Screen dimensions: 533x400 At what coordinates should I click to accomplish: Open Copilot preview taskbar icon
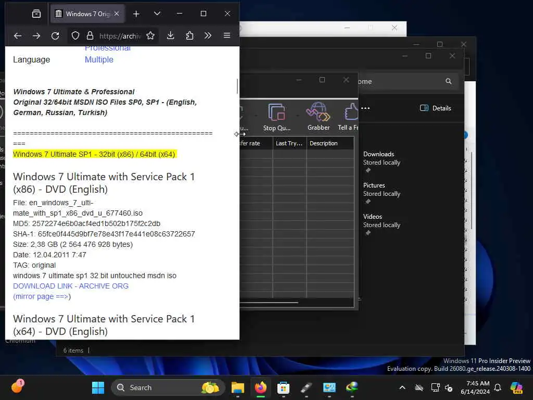516,387
